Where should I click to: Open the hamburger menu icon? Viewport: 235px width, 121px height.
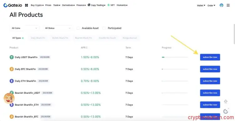pos(228,5)
